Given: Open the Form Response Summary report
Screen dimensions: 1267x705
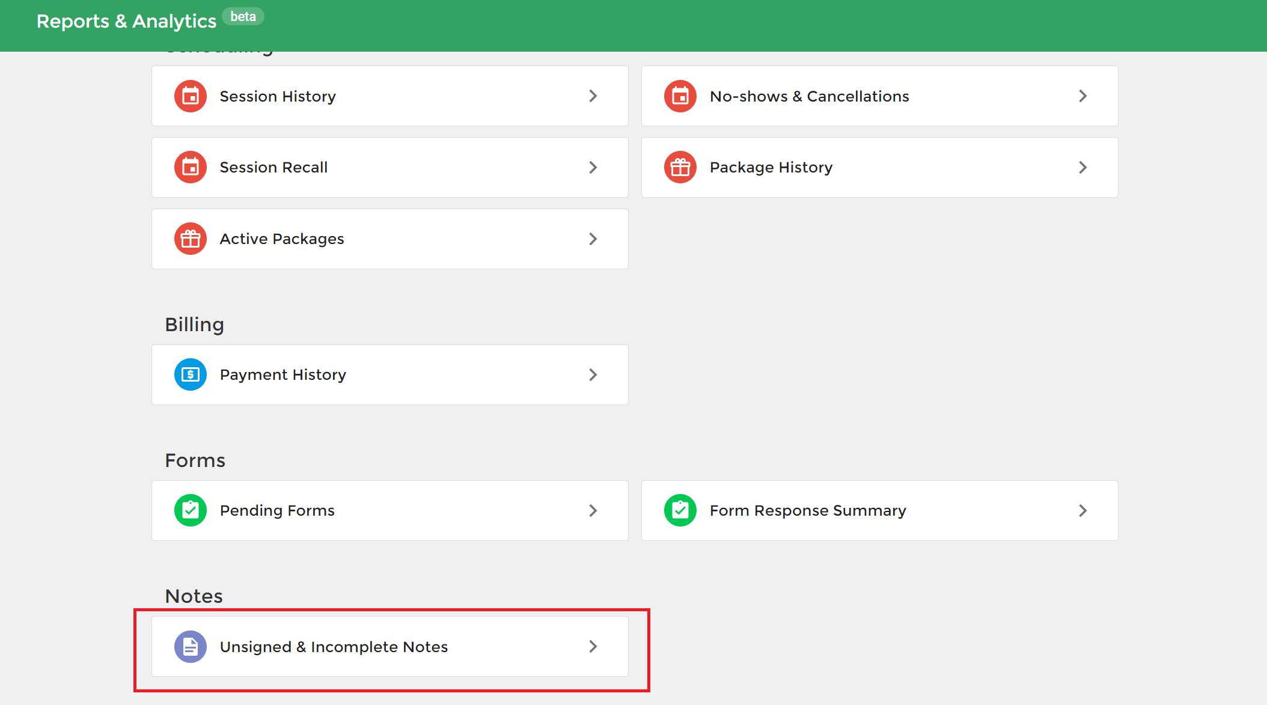Looking at the screenshot, I should tap(880, 510).
